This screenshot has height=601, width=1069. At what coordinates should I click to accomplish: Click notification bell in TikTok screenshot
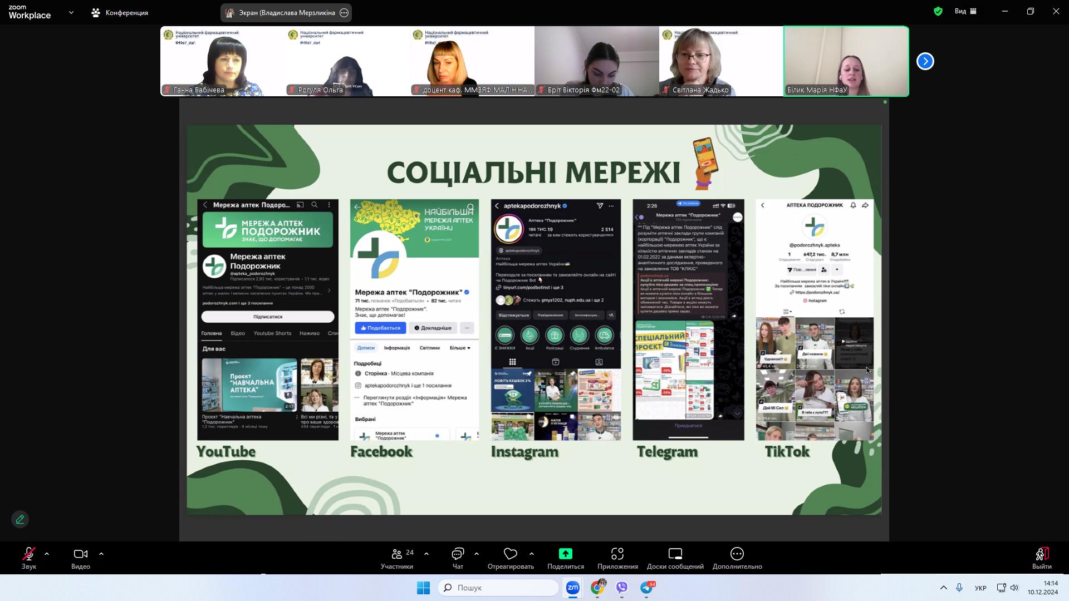(x=853, y=205)
